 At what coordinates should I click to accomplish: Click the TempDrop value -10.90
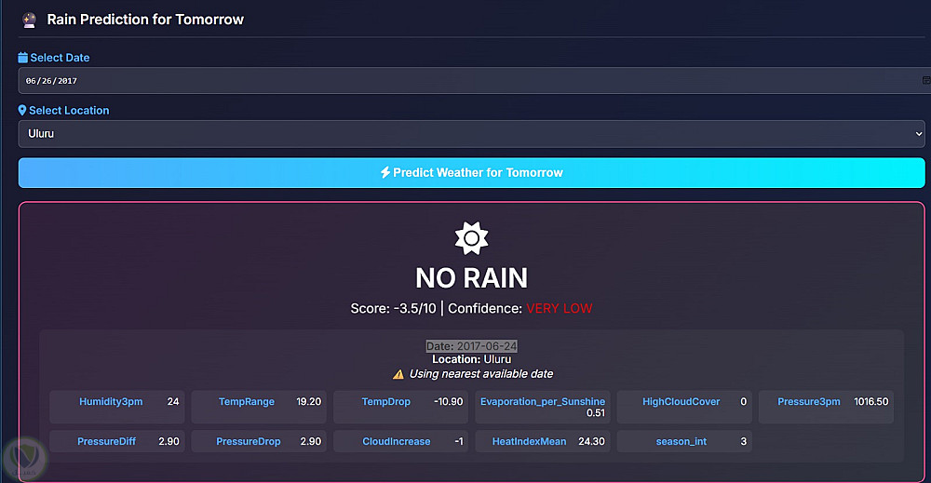point(449,402)
